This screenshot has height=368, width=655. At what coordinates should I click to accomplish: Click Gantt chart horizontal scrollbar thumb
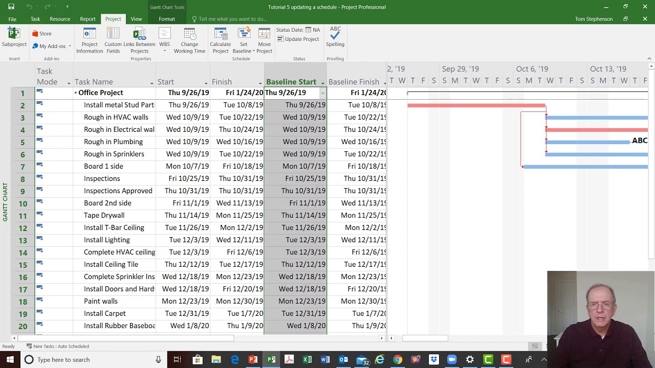[x=425, y=338]
